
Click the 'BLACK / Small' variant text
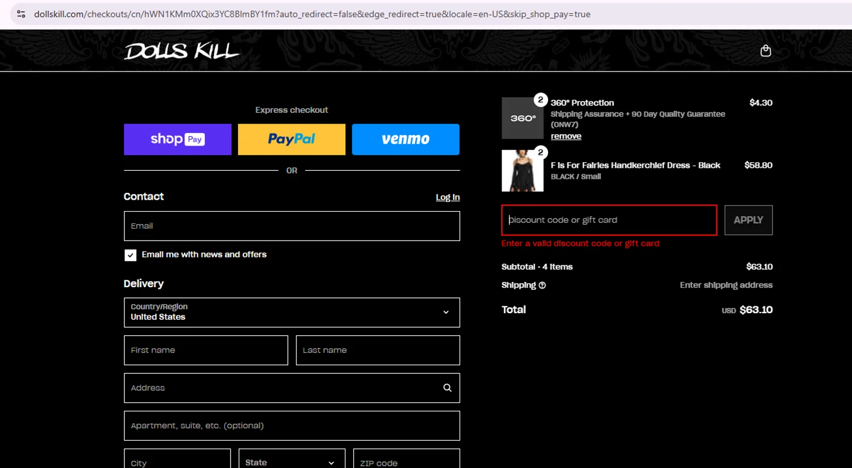coord(575,177)
